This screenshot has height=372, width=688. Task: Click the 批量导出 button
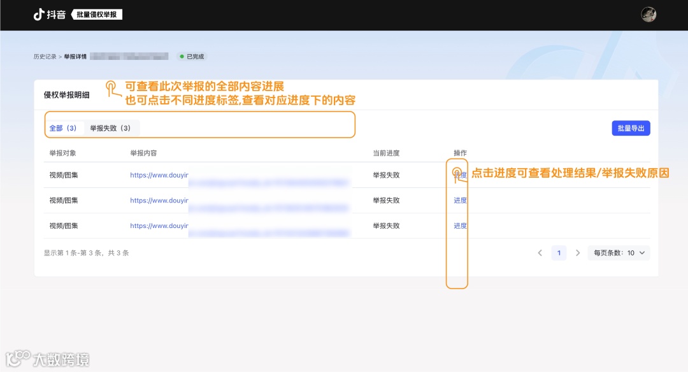click(631, 128)
